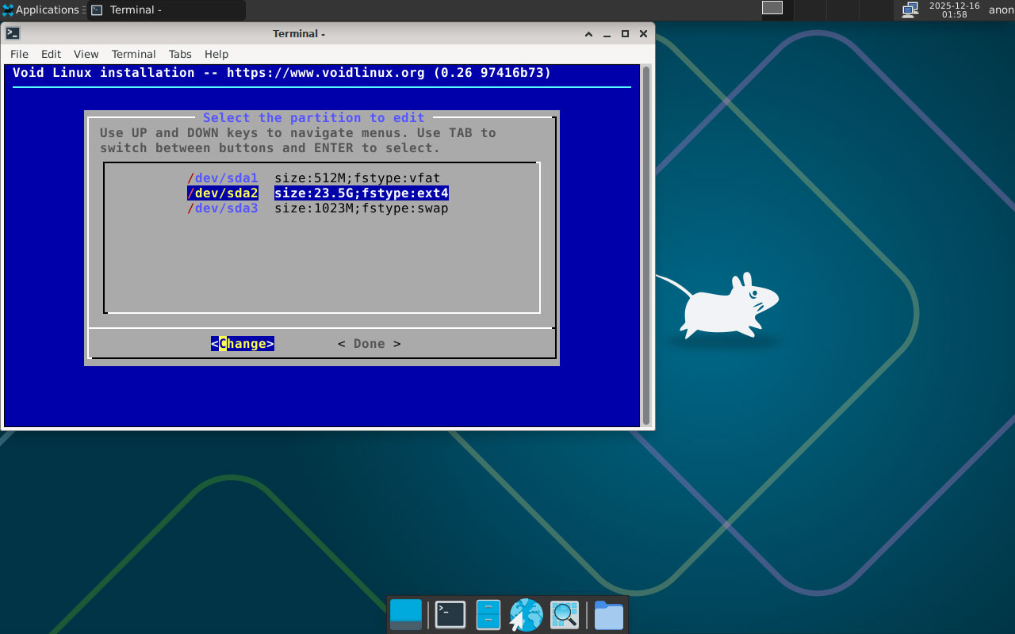Click terminal icon in window title bar
The width and height of the screenshot is (1015, 634).
pyautogui.click(x=13, y=33)
